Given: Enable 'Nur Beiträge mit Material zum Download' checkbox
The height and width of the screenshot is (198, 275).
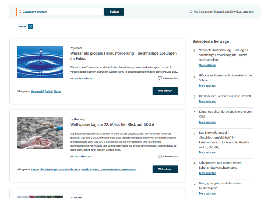Looking at the screenshot, I should click(x=191, y=12).
